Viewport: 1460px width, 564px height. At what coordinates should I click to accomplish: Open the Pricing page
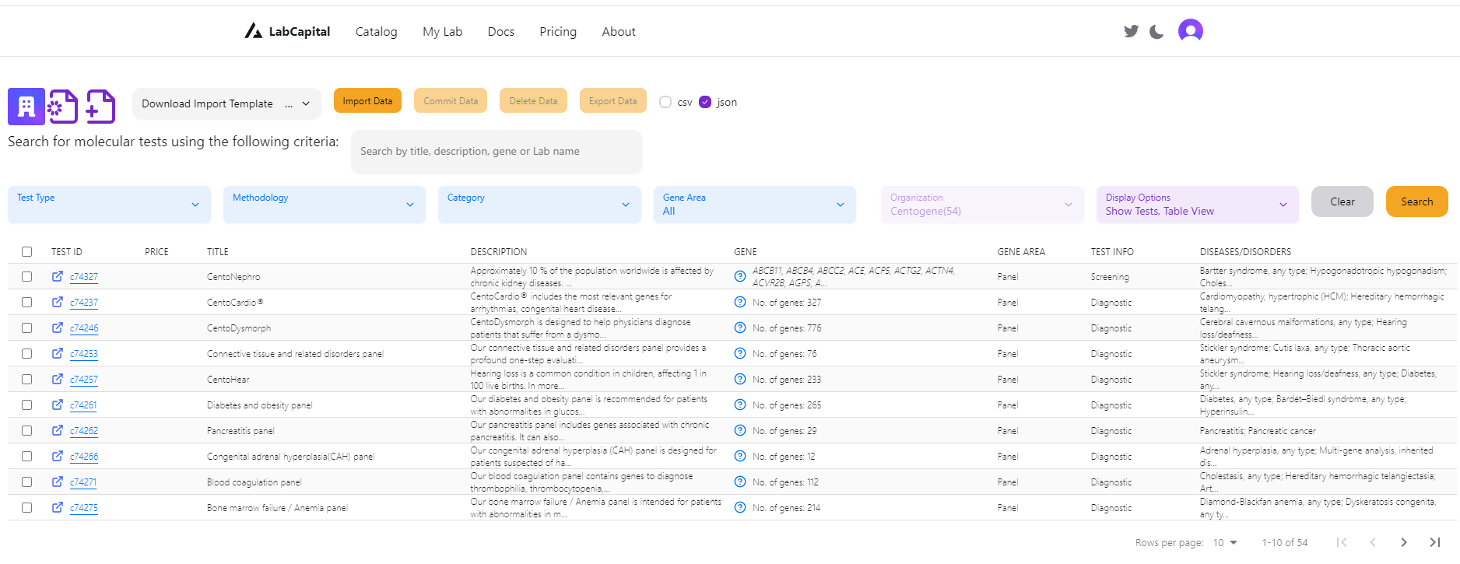point(558,31)
